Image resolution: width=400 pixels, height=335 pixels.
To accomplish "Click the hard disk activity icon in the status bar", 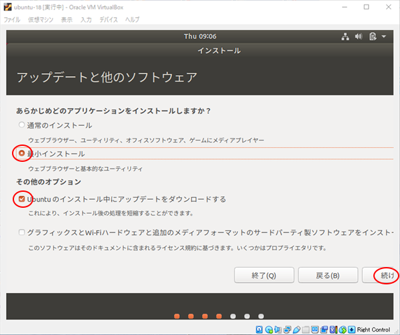I will (259, 330).
